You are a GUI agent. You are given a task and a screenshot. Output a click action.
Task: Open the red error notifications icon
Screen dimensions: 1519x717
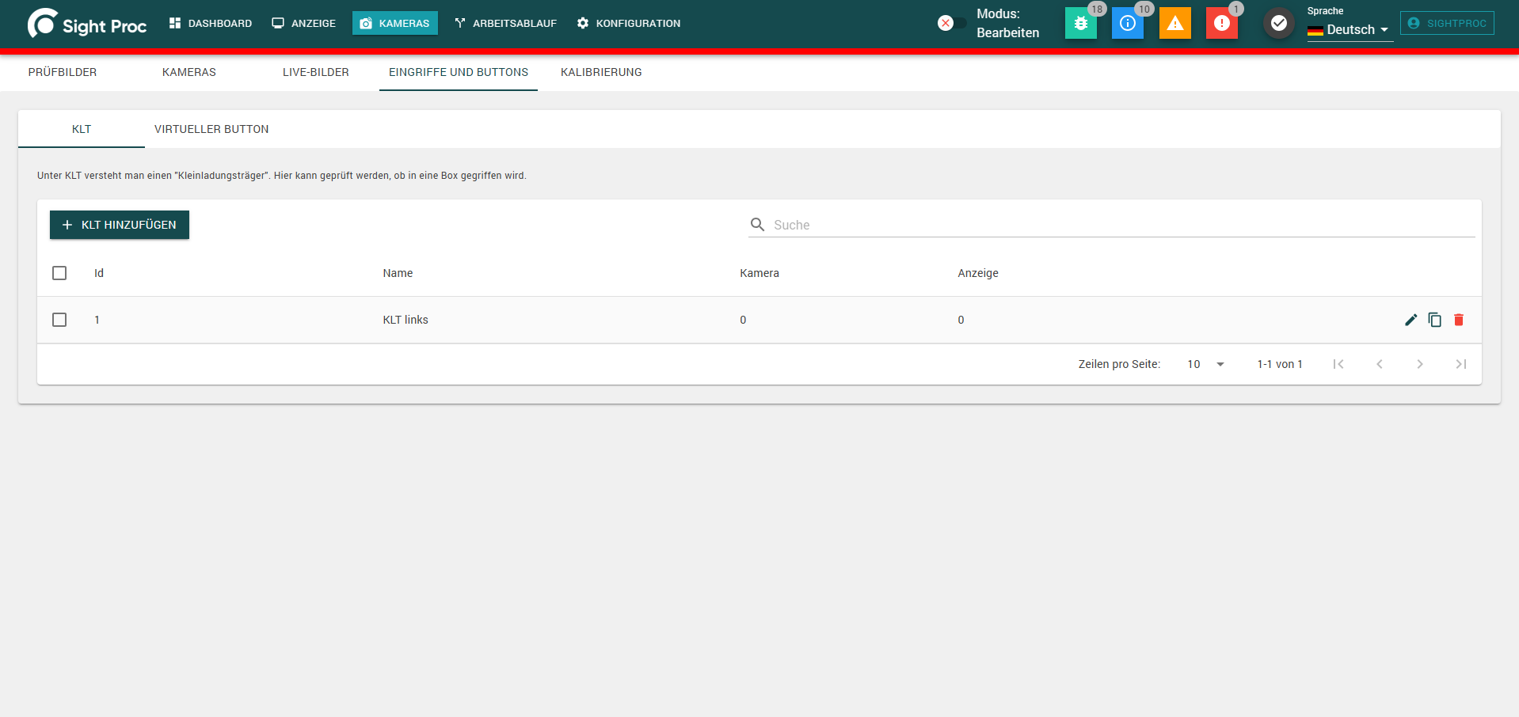coord(1222,24)
